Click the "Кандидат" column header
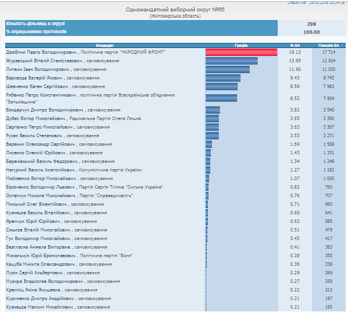 click(105, 45)
